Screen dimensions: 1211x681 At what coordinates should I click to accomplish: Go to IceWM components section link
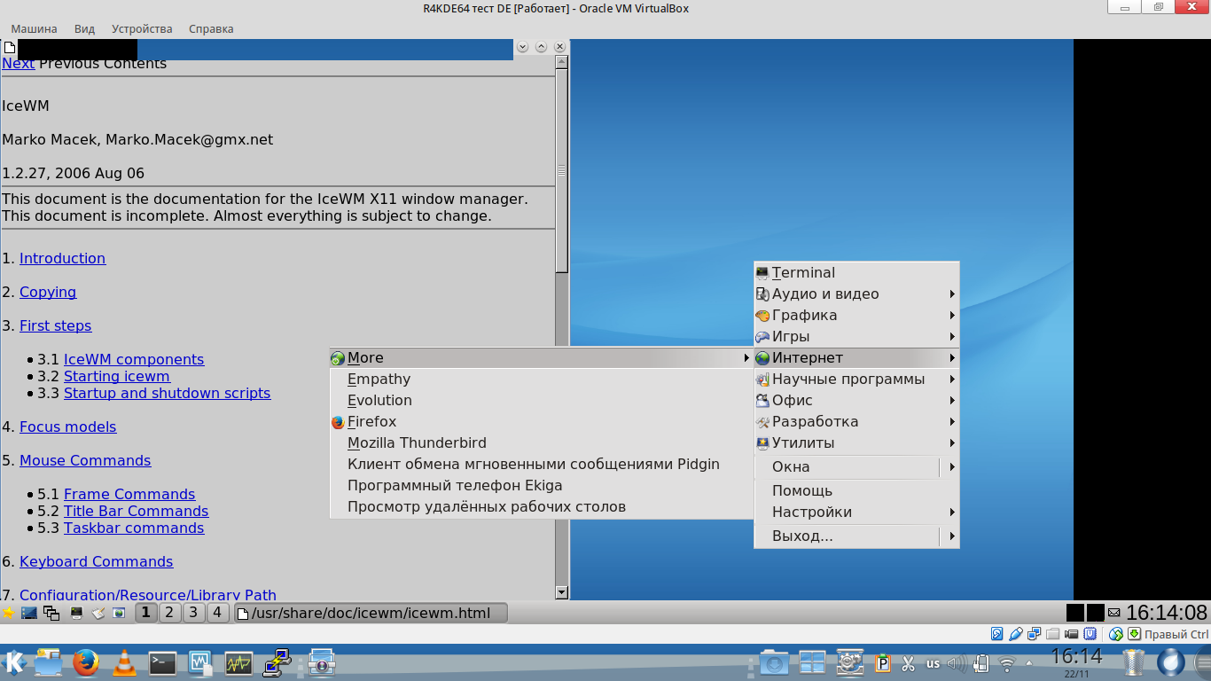tap(134, 360)
